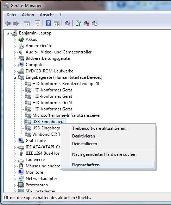Select the highlighted USB-Eingabegerät entry

(49, 122)
